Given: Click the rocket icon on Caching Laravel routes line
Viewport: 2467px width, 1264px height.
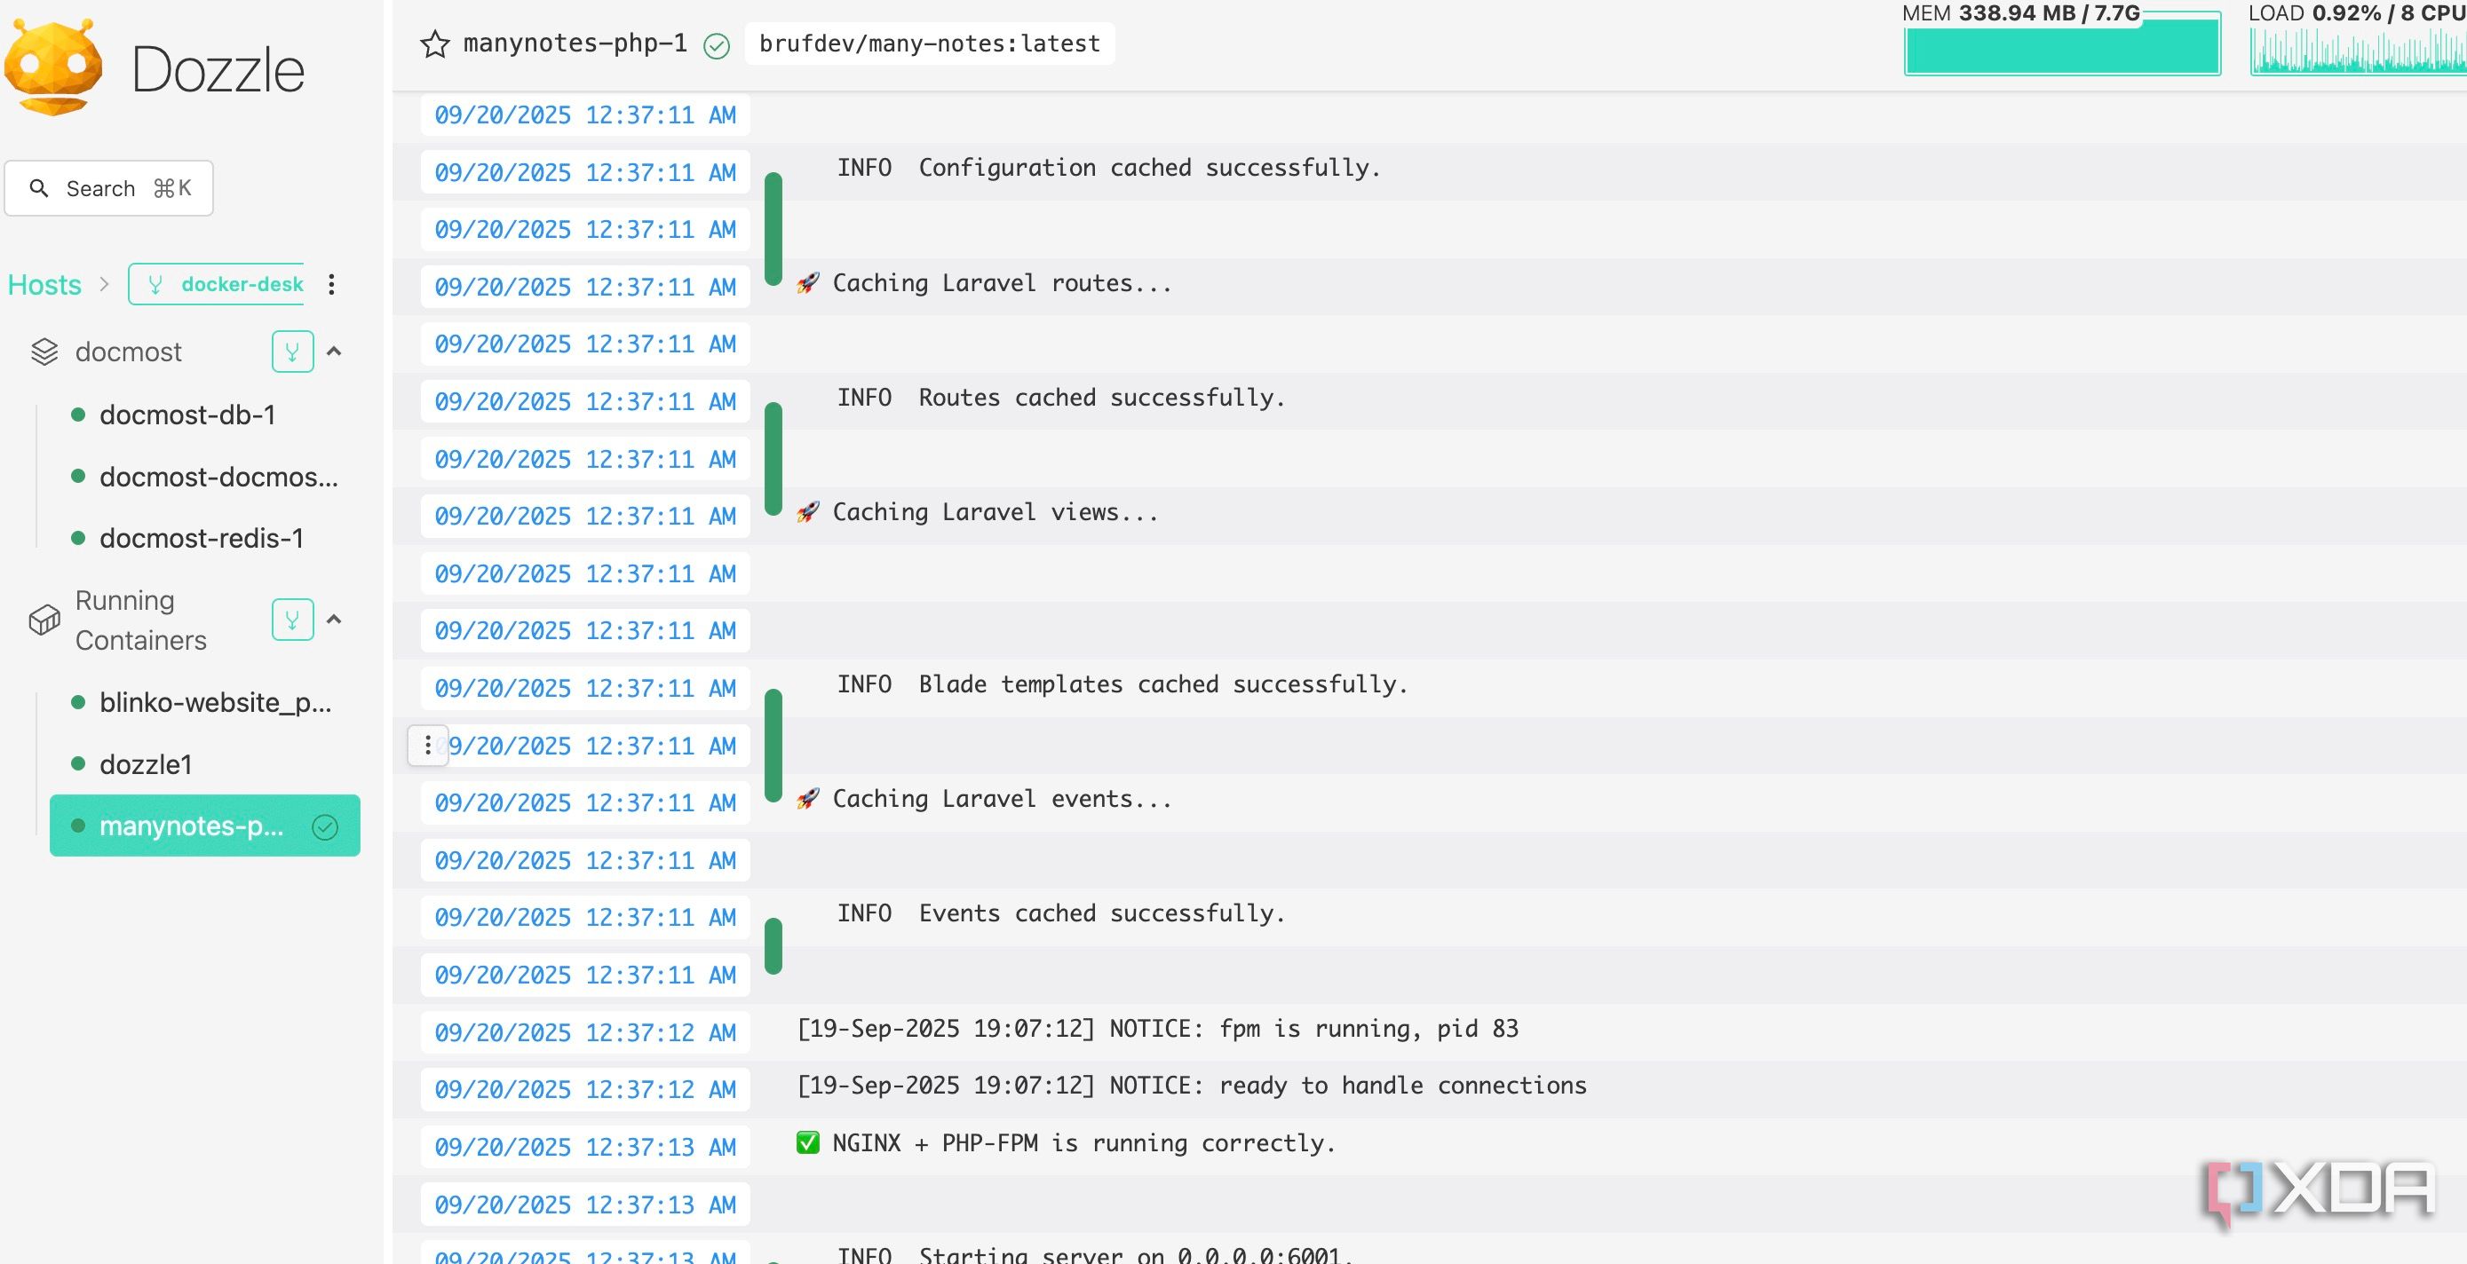Looking at the screenshot, I should pyautogui.click(x=808, y=282).
